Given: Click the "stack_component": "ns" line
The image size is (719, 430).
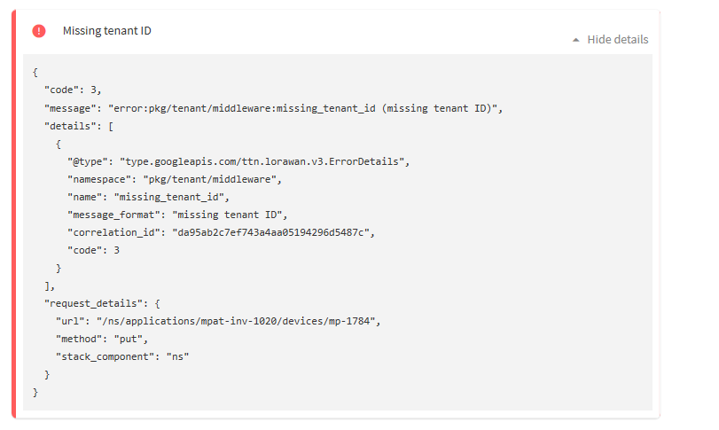Looking at the screenshot, I should pos(123,356).
